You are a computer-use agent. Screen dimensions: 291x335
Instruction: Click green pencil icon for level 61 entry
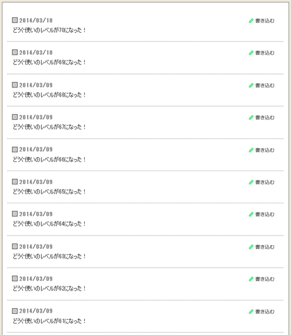(251, 311)
